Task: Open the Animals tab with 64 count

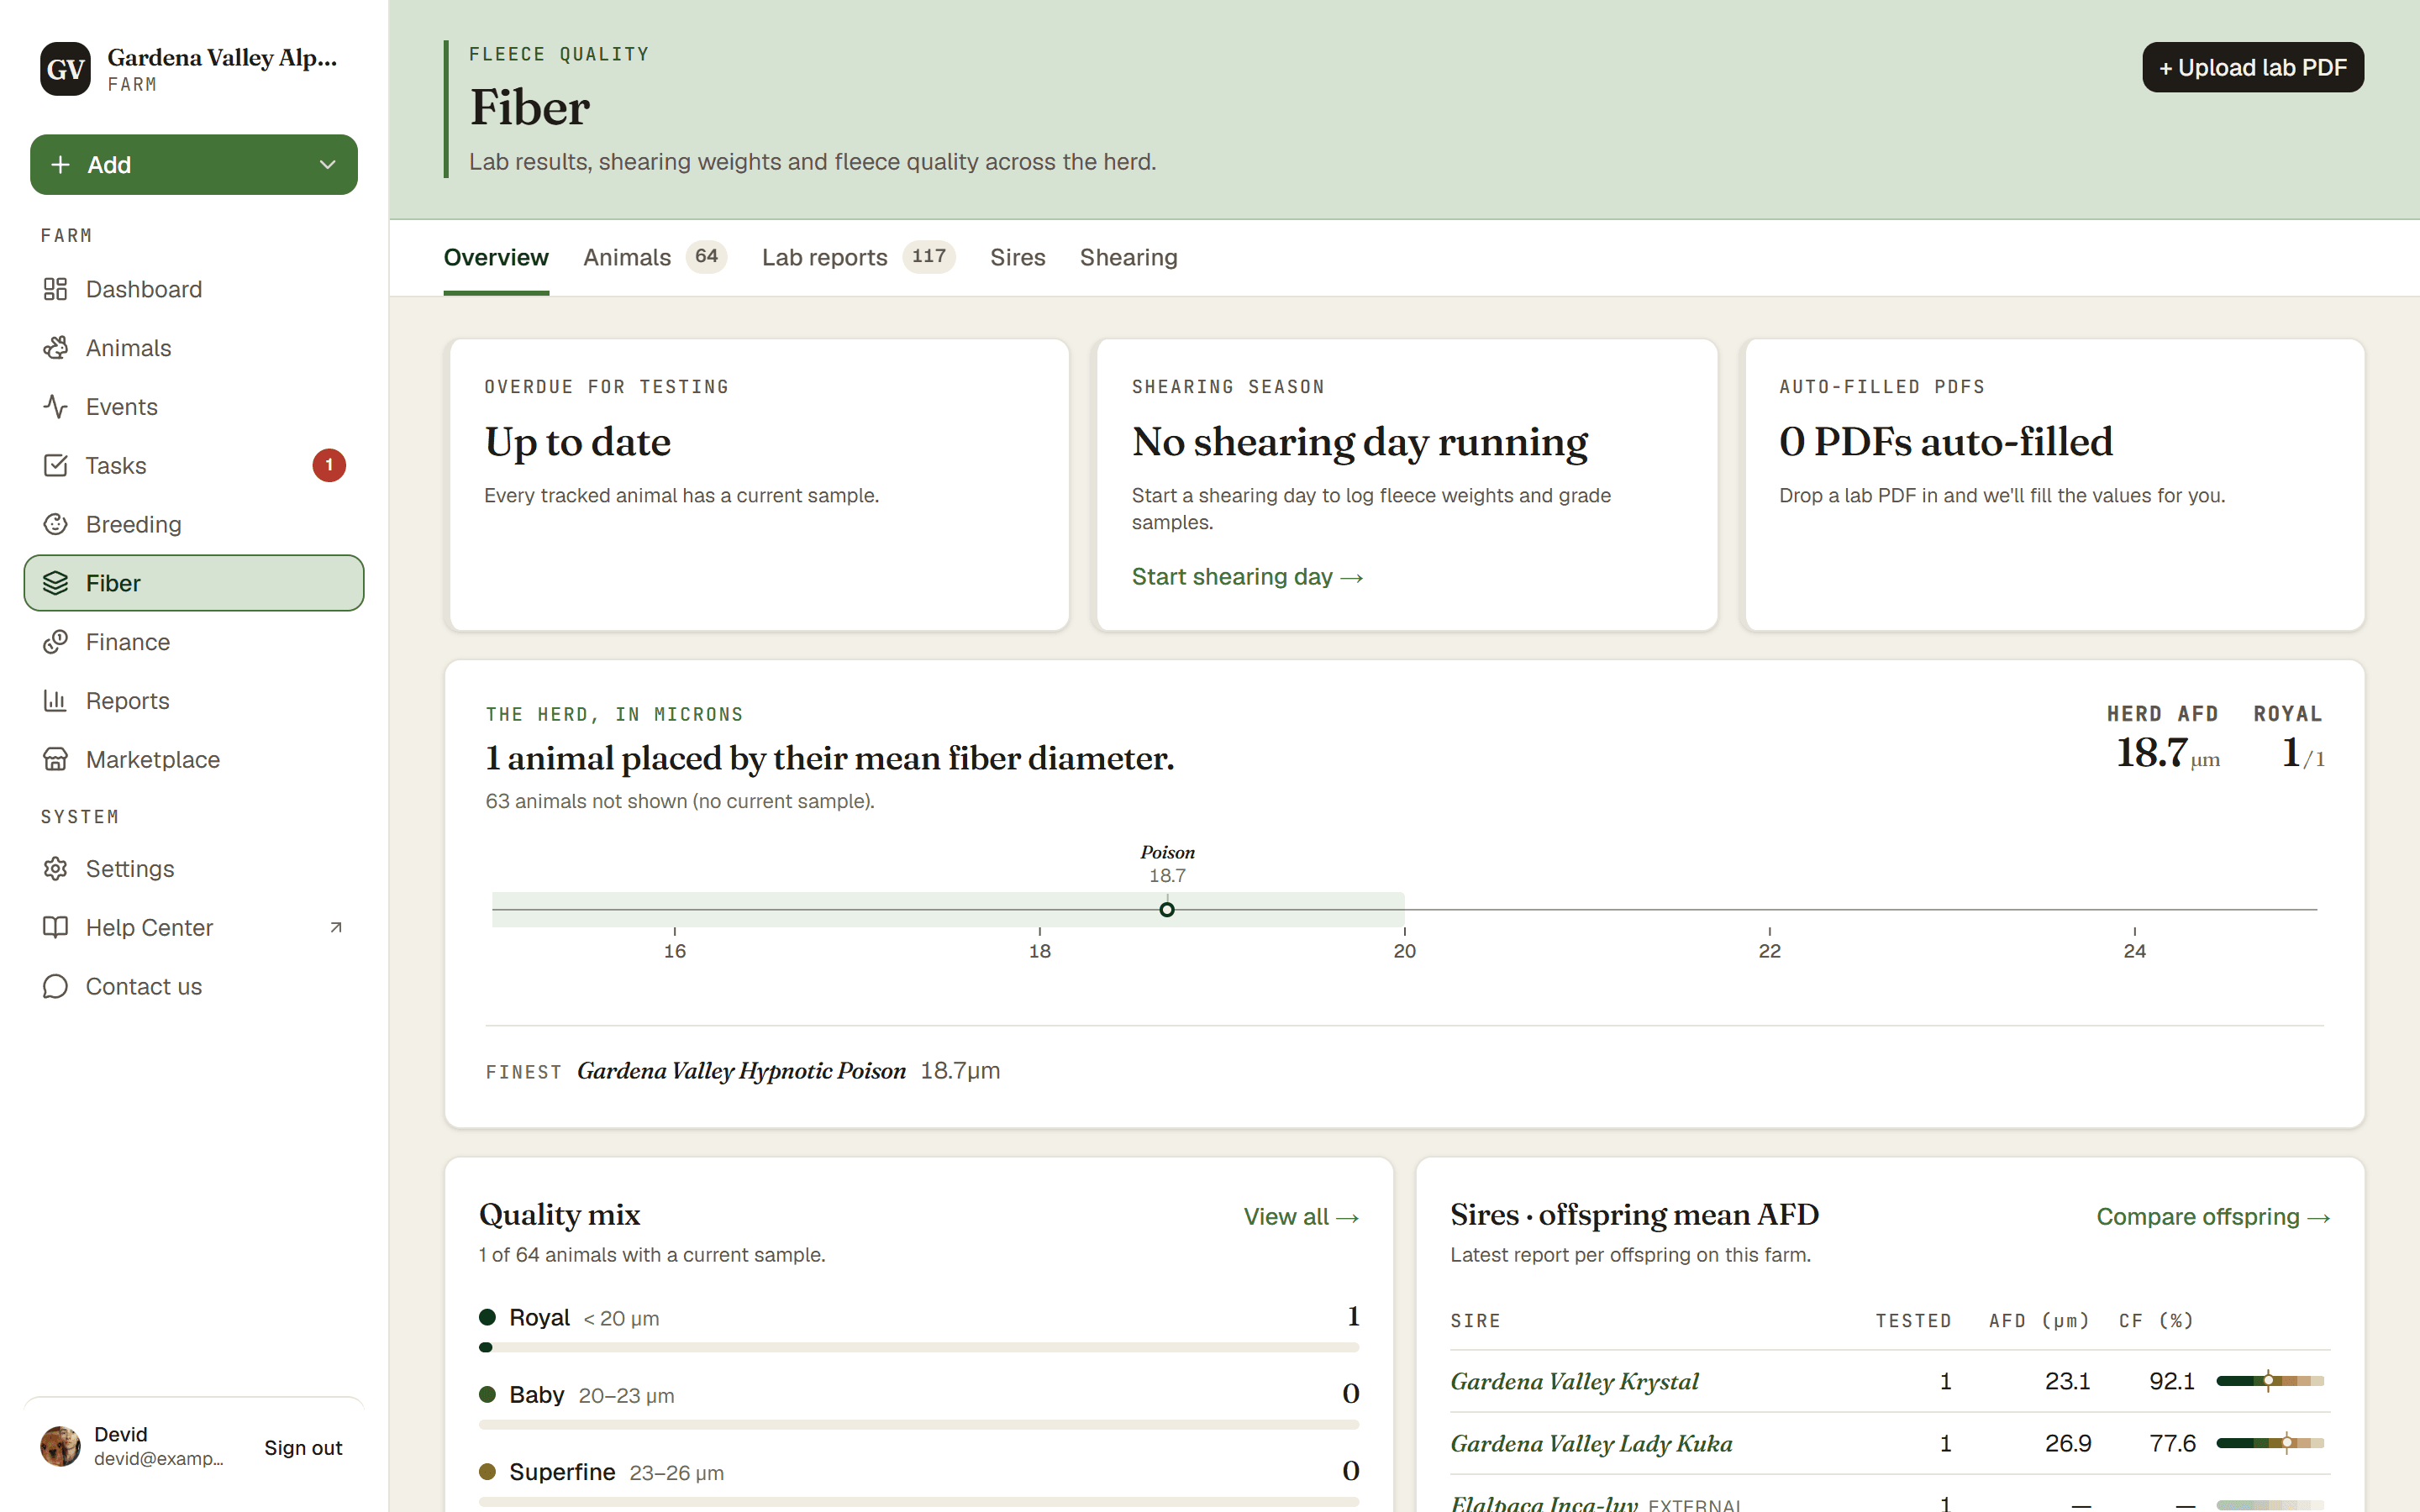Action: [x=655, y=258]
